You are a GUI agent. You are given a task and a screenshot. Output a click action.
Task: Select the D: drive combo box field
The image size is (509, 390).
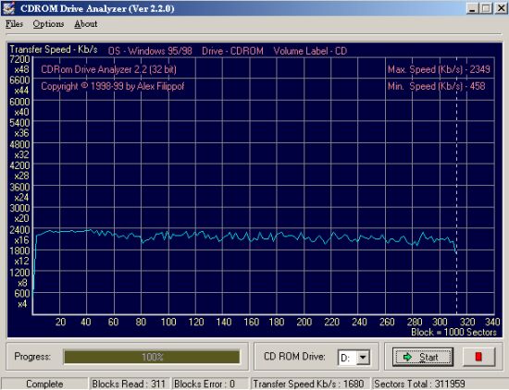(x=354, y=358)
